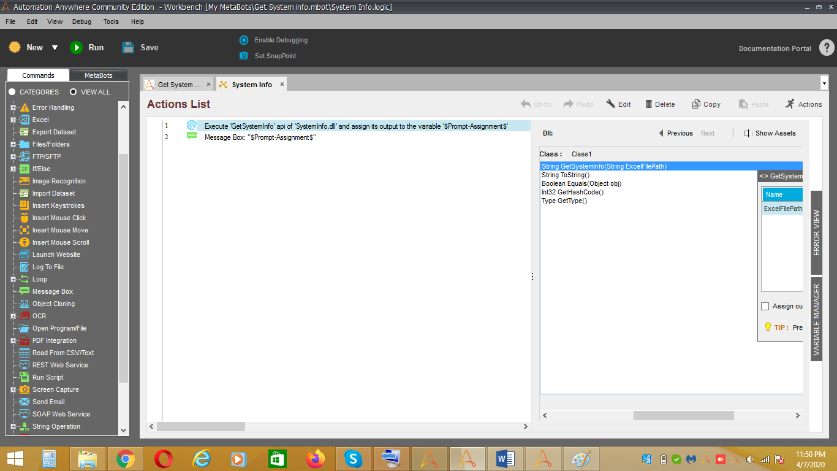This screenshot has width=837, height=471.
Task: Open help via question mark icon
Action: point(827,48)
